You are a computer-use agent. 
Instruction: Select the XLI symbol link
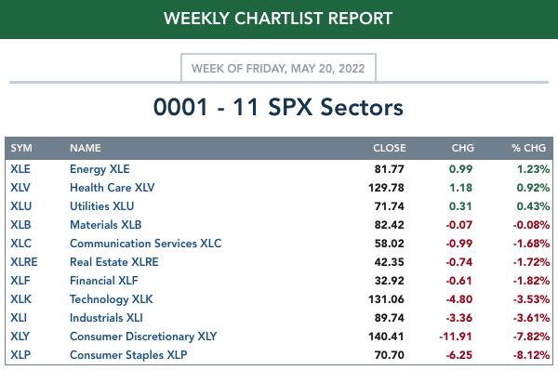point(19,317)
